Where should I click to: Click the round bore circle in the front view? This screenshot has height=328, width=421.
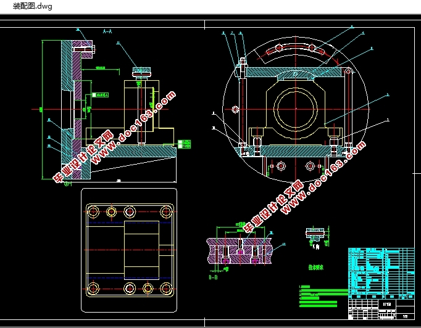click(296, 109)
